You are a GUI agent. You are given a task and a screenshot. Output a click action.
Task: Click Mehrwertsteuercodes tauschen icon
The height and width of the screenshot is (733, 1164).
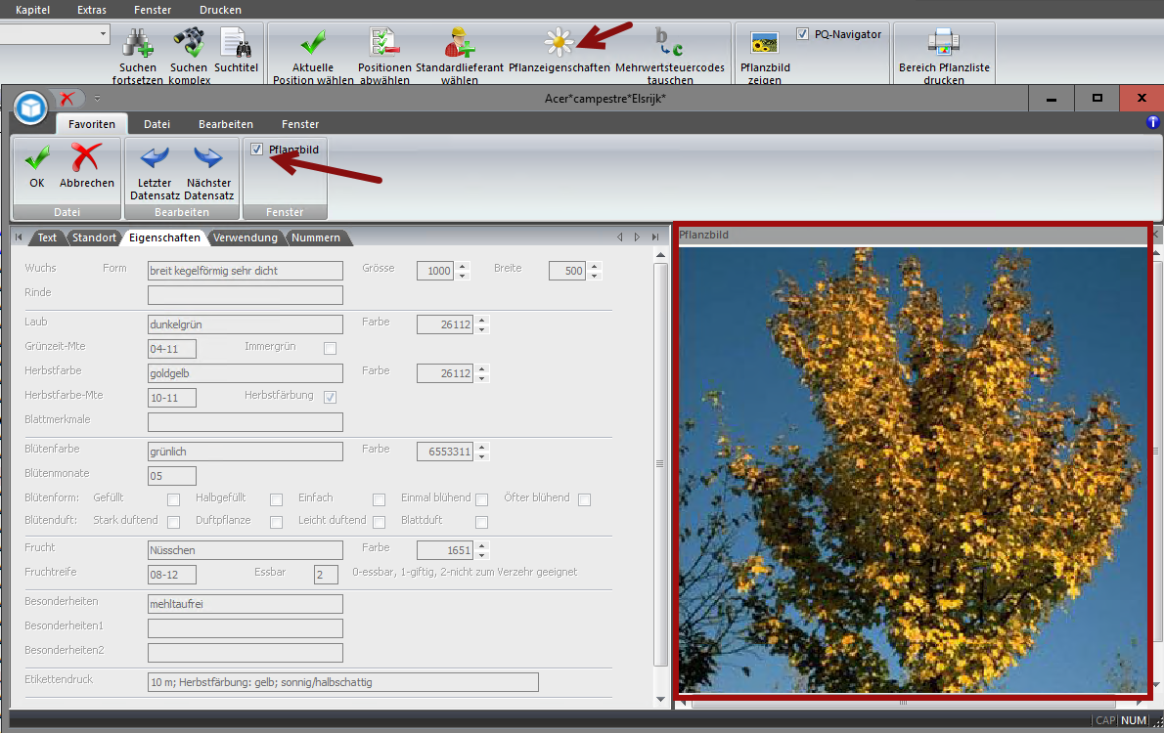tap(669, 42)
